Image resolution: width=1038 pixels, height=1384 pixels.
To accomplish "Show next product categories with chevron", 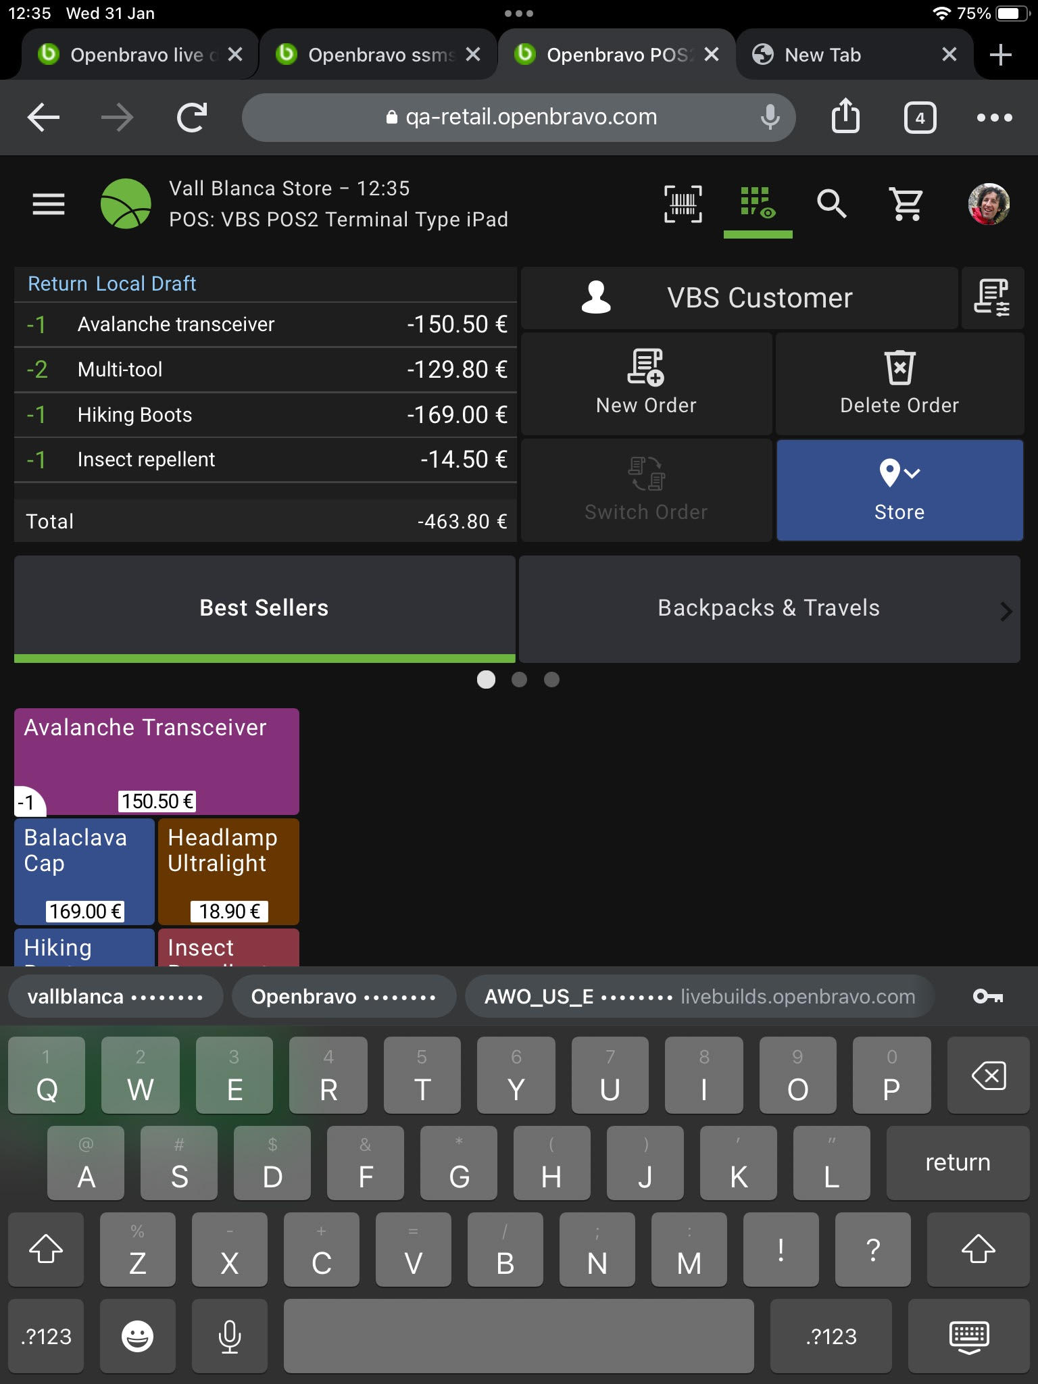I will click(x=1006, y=611).
